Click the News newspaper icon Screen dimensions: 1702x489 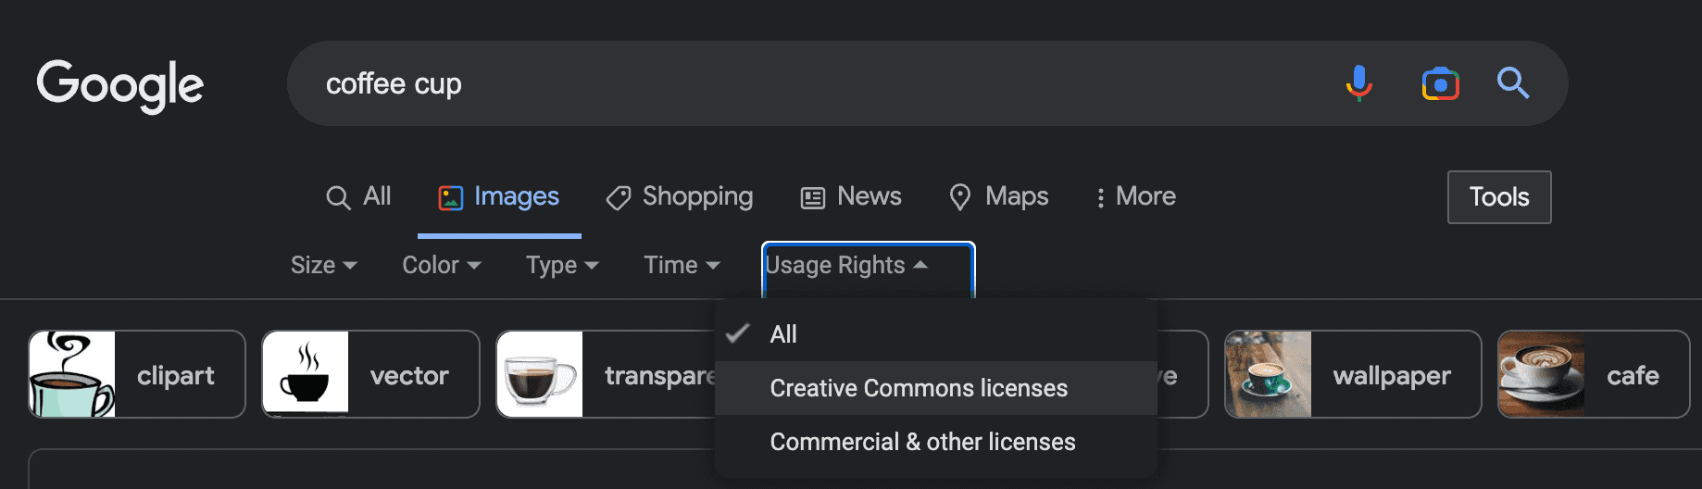(813, 197)
